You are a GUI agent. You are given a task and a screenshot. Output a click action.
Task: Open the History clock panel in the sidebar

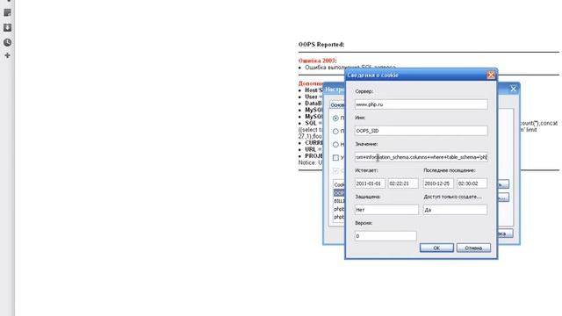pyautogui.click(x=7, y=42)
